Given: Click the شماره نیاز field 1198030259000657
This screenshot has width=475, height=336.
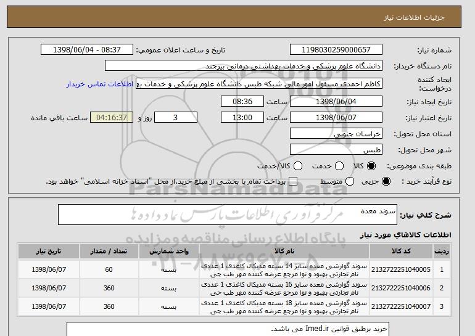Looking at the screenshot, I should [x=336, y=50].
